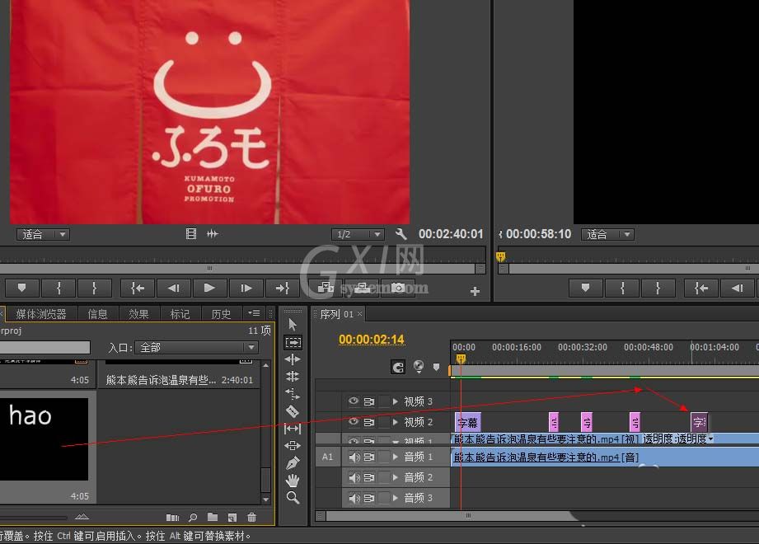This screenshot has height=544, width=759.
Task: Select the Rolling Edit tool
Action: click(293, 376)
